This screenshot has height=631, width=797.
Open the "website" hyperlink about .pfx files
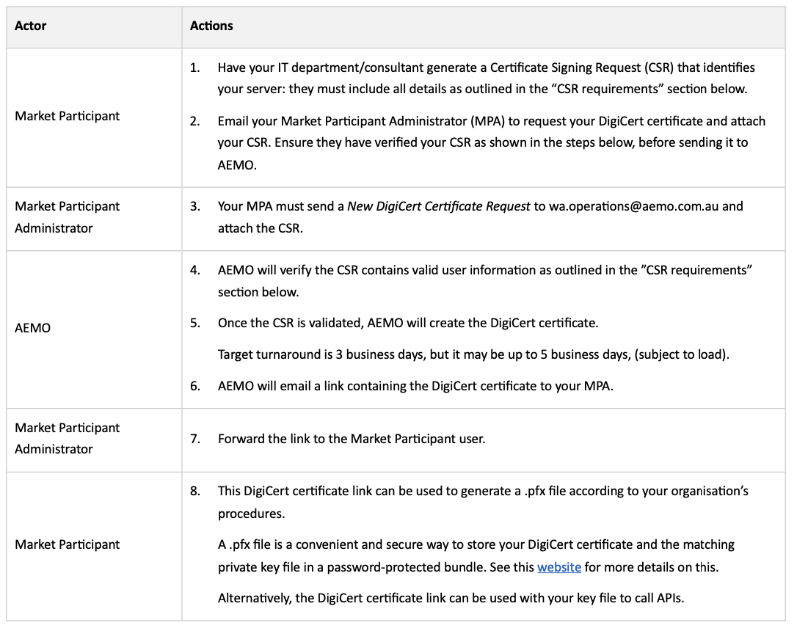pyautogui.click(x=559, y=567)
